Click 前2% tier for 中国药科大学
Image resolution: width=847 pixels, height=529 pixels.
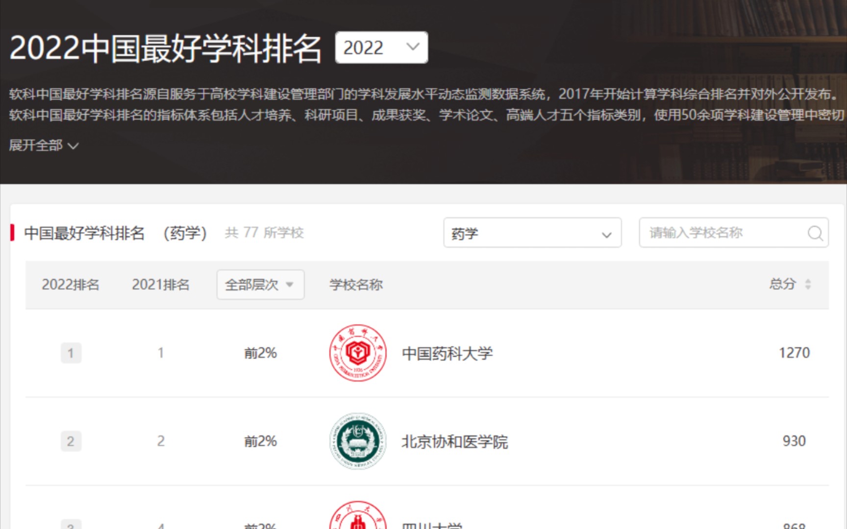[x=260, y=353]
